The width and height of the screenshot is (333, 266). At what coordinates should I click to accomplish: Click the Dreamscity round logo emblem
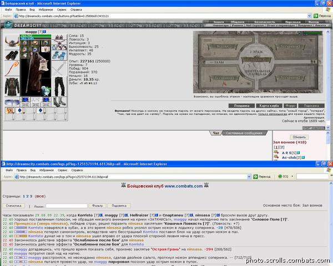click(8, 25)
